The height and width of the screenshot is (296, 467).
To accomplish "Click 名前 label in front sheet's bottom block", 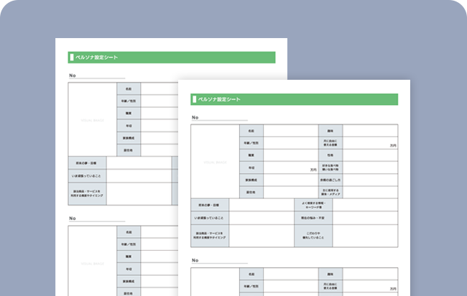I will pos(251,274).
